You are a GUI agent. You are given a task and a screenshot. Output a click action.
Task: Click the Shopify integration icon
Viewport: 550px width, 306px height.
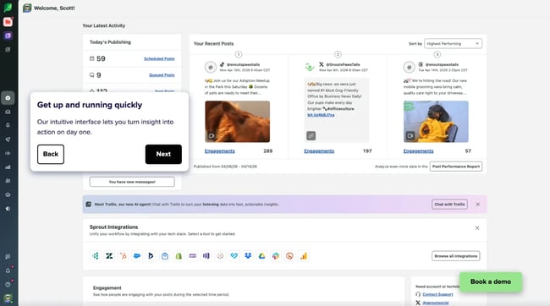point(179,256)
